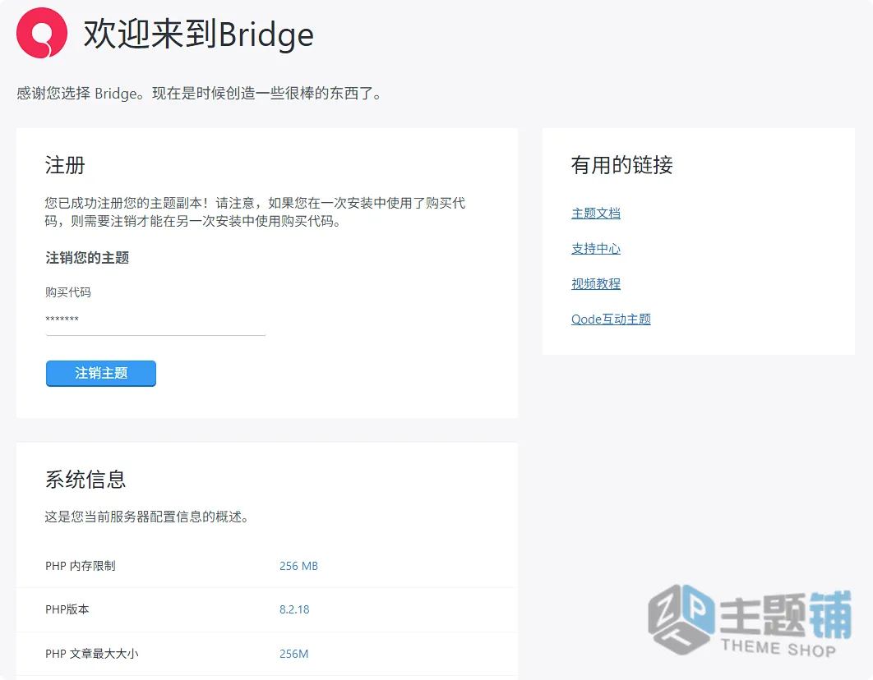Click the PHP版本 row label
The width and height of the screenshot is (873, 680).
(x=67, y=609)
